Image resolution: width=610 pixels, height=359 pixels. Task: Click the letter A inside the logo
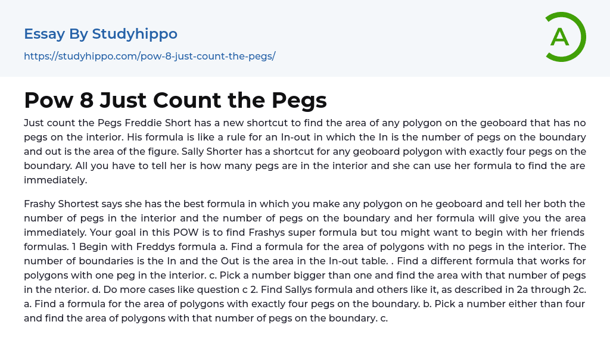click(559, 38)
